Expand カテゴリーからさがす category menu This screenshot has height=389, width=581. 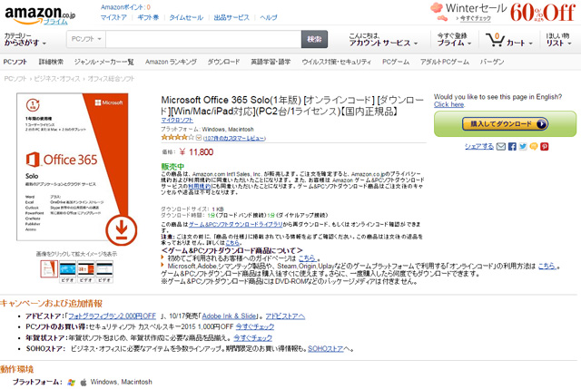point(25,39)
